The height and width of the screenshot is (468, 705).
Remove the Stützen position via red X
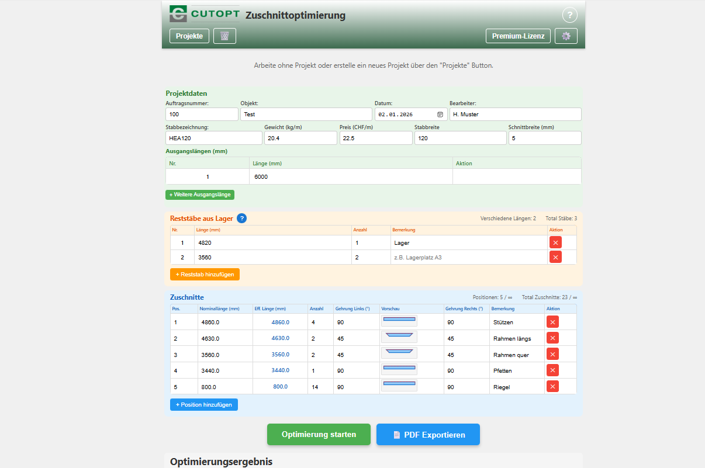pos(552,321)
